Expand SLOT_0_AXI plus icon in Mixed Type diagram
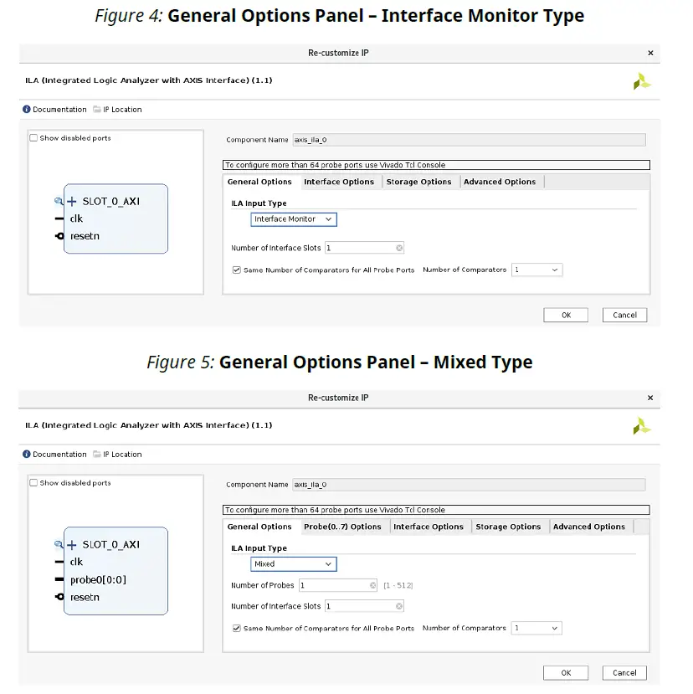Viewport: 693px width, 694px height. (72, 545)
